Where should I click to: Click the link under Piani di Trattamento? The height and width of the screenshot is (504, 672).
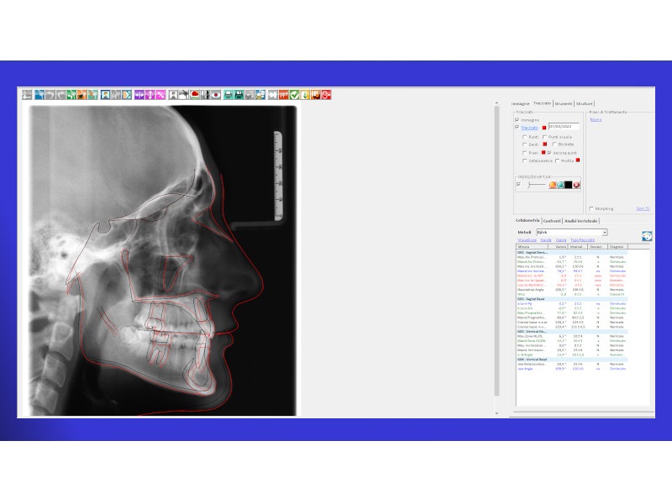[x=596, y=119]
